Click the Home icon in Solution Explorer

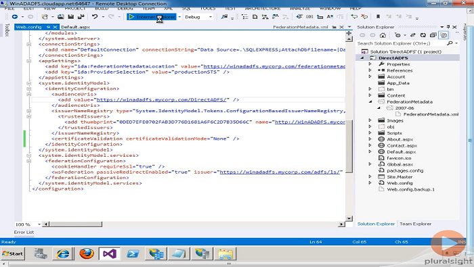pos(383,35)
